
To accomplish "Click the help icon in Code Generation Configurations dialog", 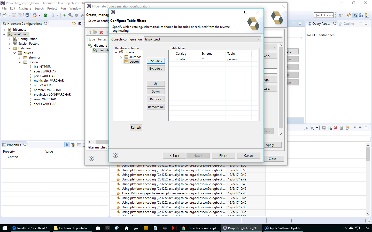I will 91,158.
